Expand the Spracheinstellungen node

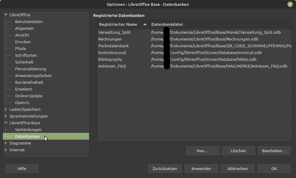point(6,116)
